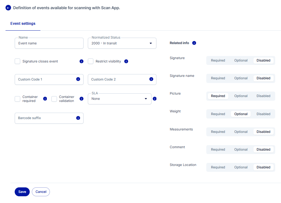Tick the Container validation checkbox
The height and width of the screenshot is (203, 281).
54,99
